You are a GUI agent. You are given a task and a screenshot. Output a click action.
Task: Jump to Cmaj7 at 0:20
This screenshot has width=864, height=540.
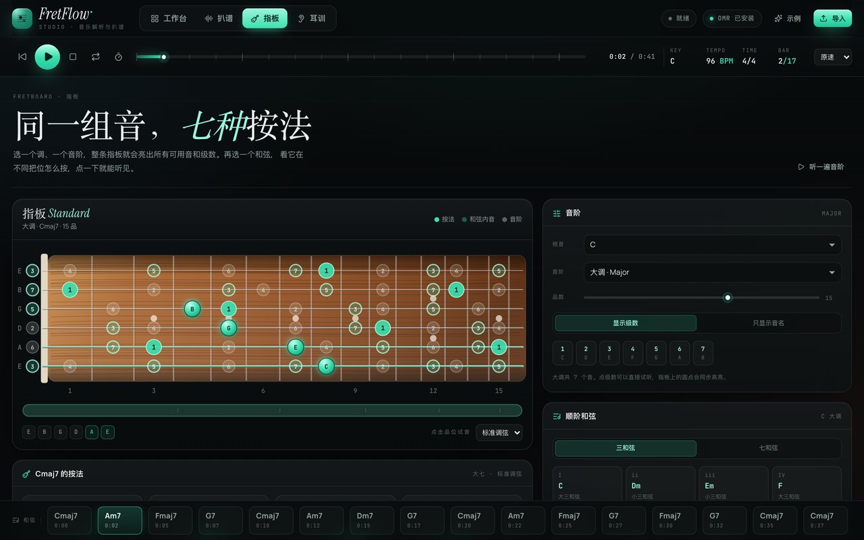coord(473,520)
